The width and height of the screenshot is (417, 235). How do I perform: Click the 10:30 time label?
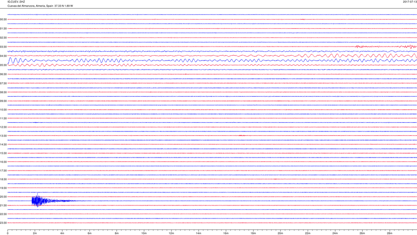point(3,110)
